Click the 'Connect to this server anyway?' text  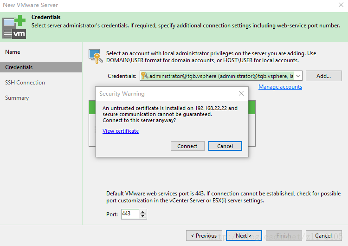point(139,120)
